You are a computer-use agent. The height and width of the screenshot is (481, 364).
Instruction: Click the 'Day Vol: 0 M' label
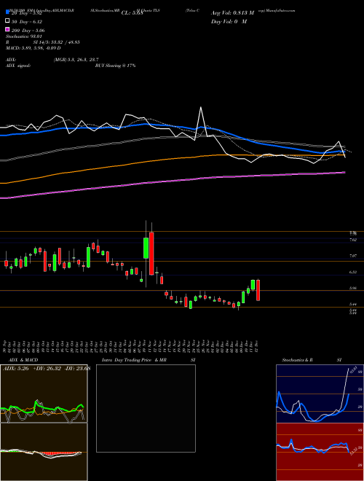click(x=229, y=22)
